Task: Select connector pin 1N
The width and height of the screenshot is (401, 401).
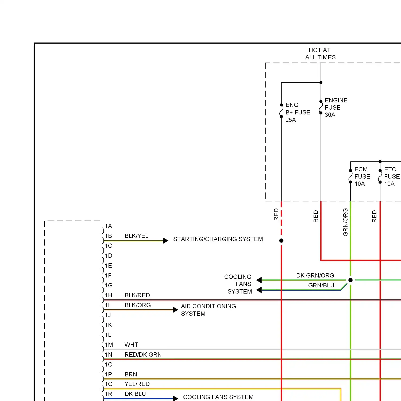Action: click(x=109, y=355)
